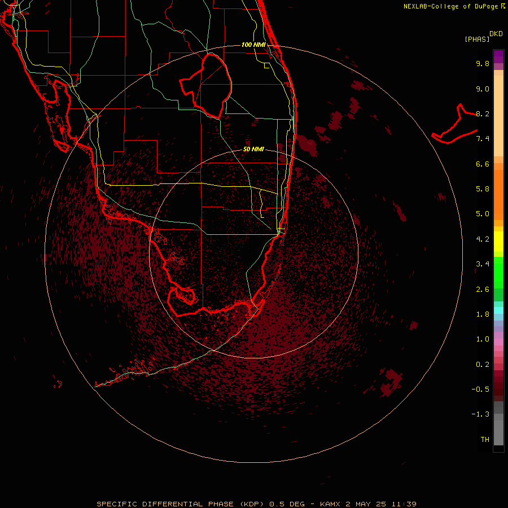Click the purple swatch at the color bar top
Screen dimensions: 508x508
(x=498, y=56)
